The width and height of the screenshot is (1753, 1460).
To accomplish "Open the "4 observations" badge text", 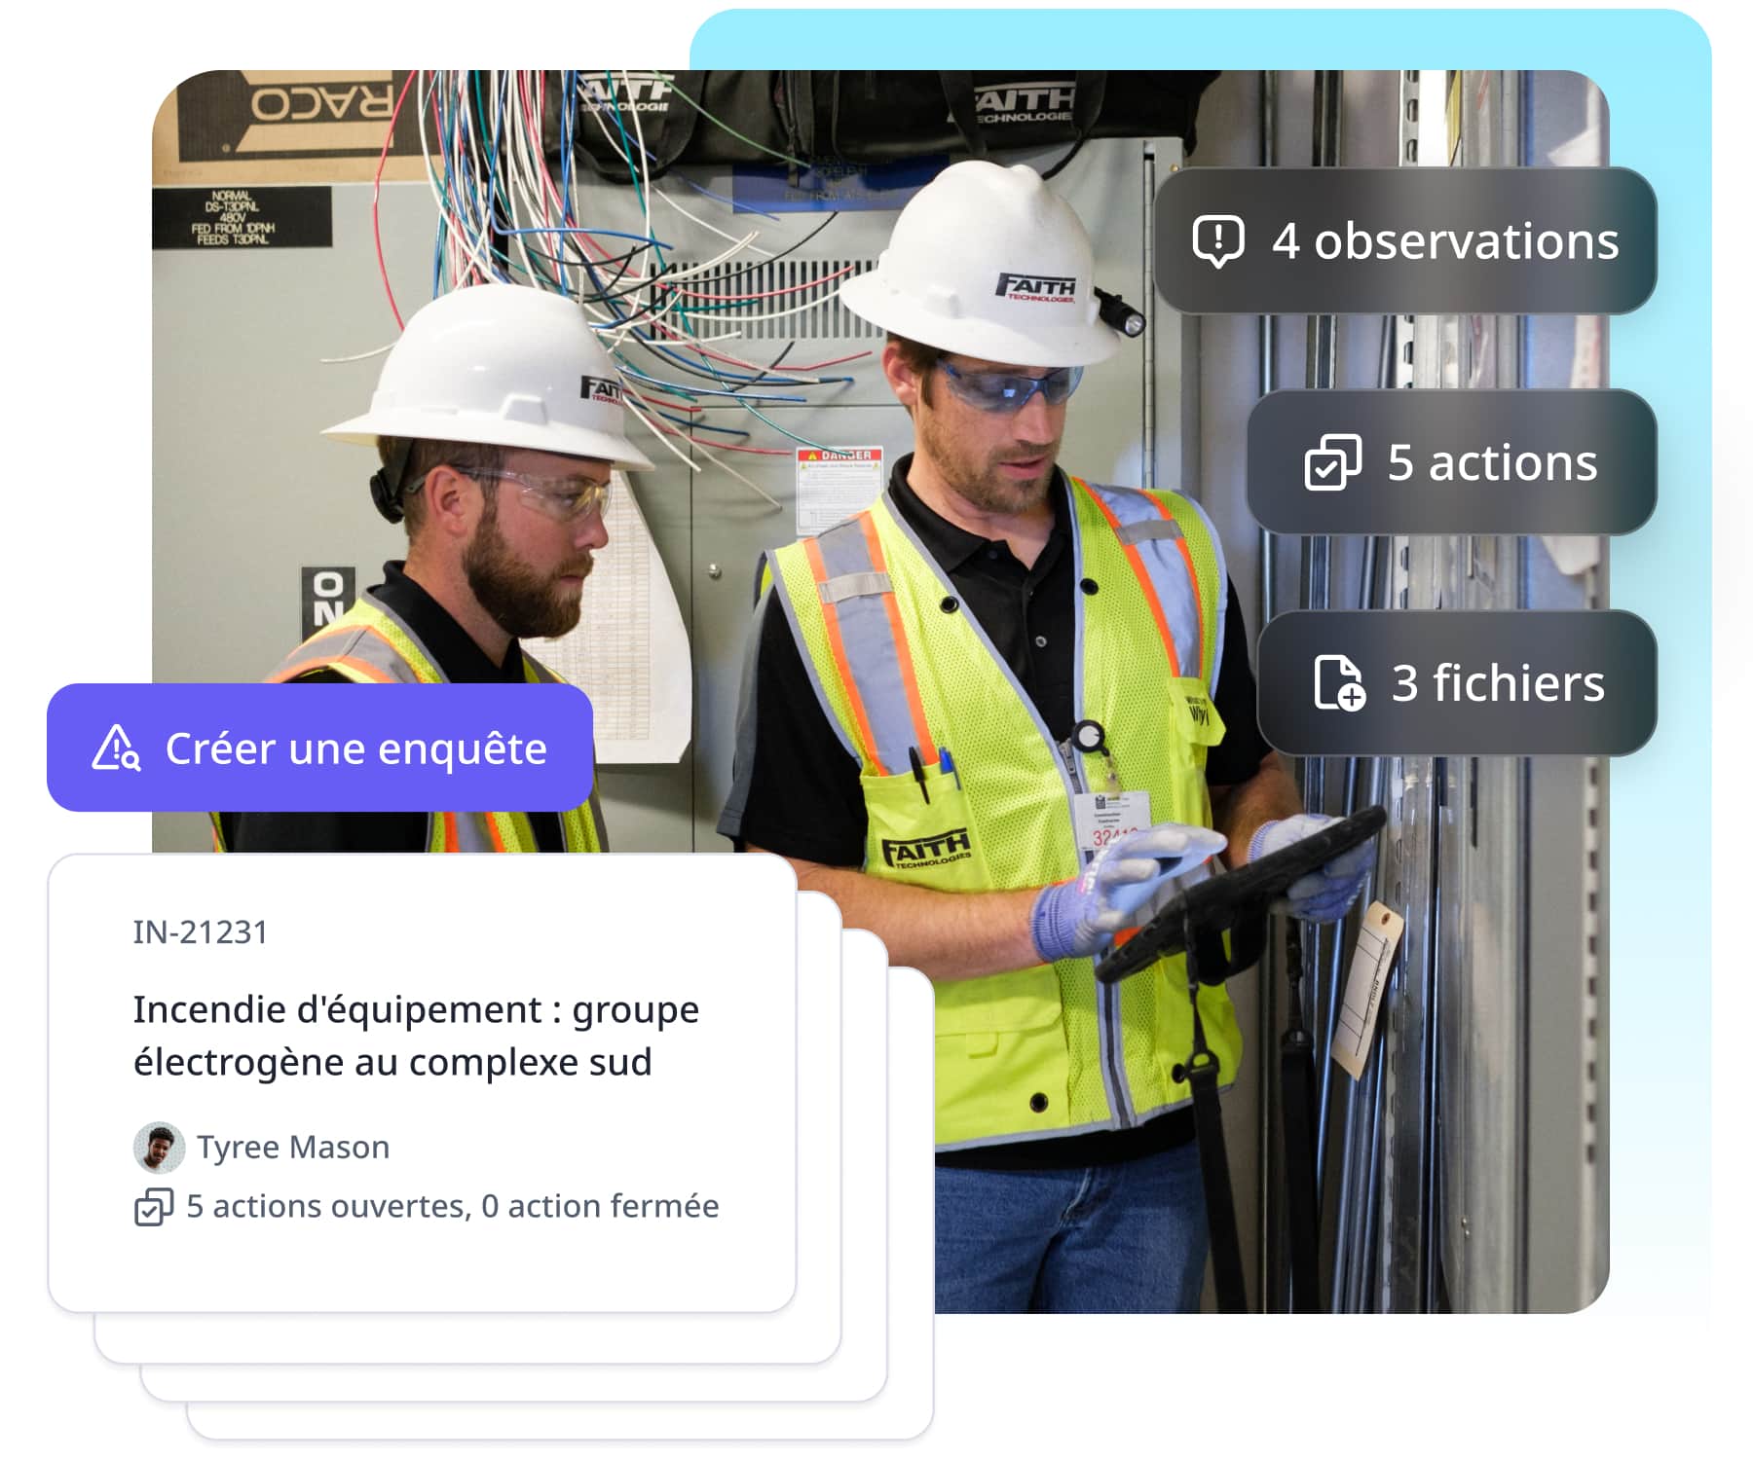I will (1444, 240).
